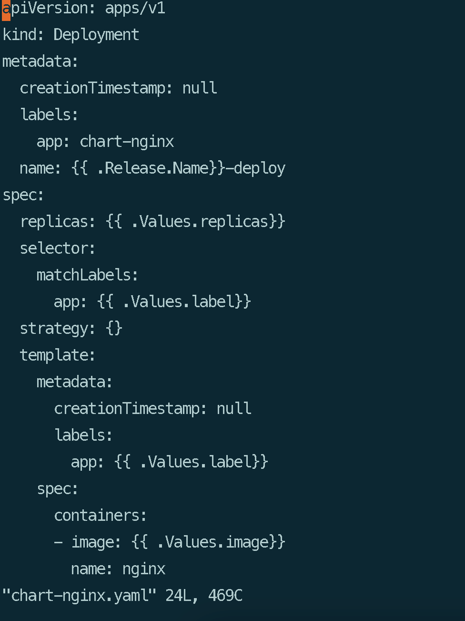Screen dimensions: 465x621
Task: Click the chart-nginx label value
Action: click(126, 142)
